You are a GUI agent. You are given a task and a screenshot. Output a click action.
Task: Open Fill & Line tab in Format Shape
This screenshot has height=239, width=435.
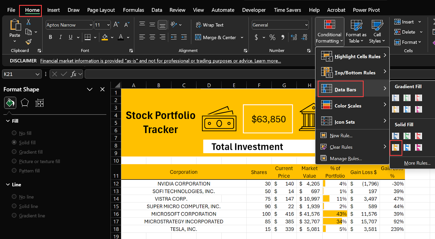click(10, 103)
